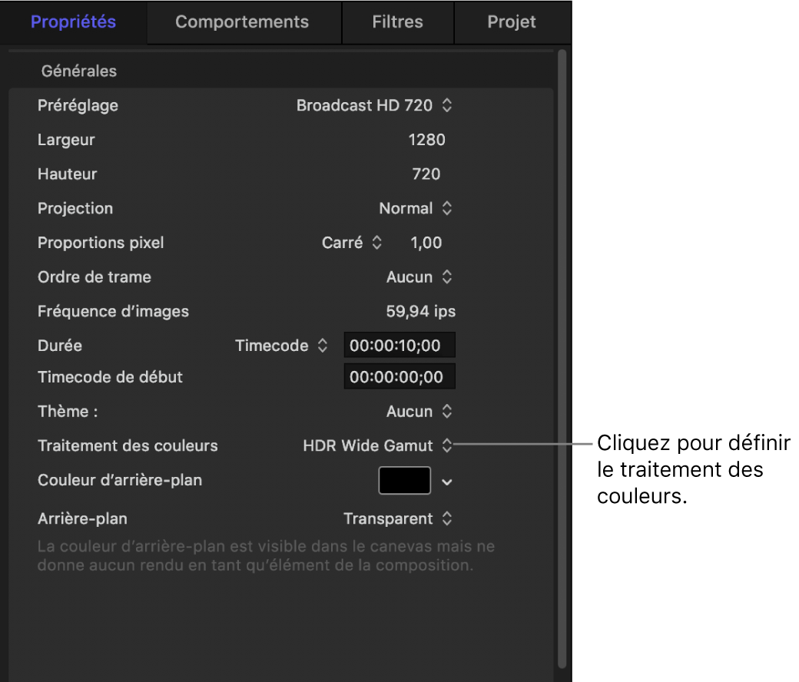The image size is (799, 682).
Task: Open the Durée Timecode format dropdown
Action: [x=281, y=346]
